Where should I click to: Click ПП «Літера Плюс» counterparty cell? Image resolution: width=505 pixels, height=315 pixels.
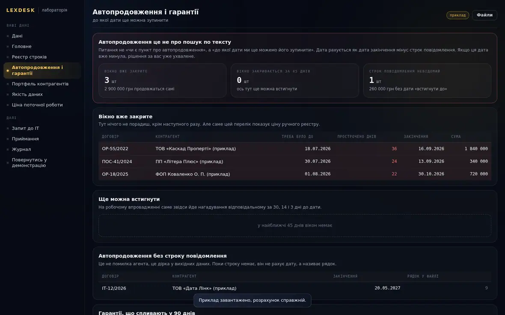[x=189, y=161]
